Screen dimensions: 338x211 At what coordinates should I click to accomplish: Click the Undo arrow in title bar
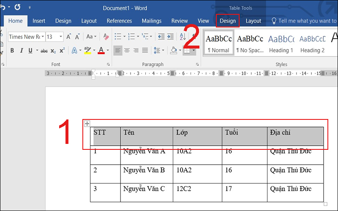(3, 8)
